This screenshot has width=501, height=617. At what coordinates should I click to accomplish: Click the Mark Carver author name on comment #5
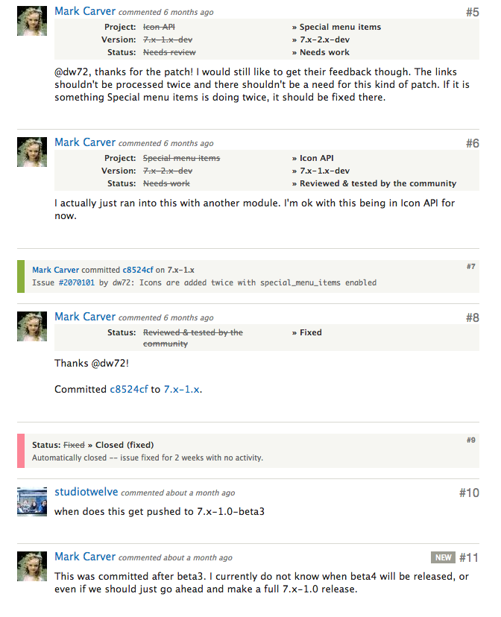(x=85, y=11)
